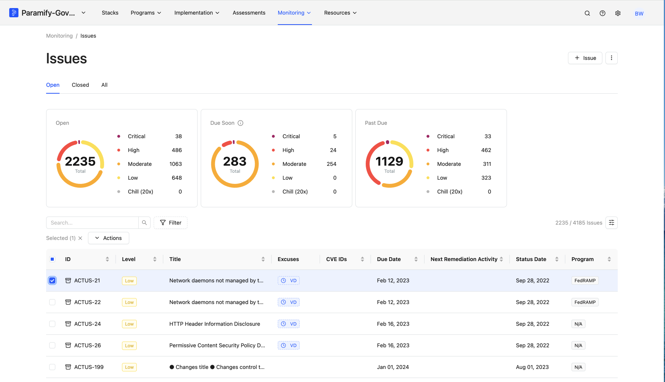Click the help question mark icon
The image size is (665, 382).
602,13
